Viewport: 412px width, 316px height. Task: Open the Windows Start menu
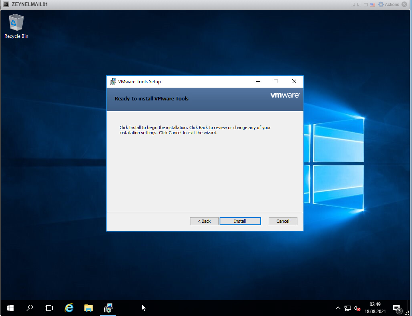tap(10, 308)
